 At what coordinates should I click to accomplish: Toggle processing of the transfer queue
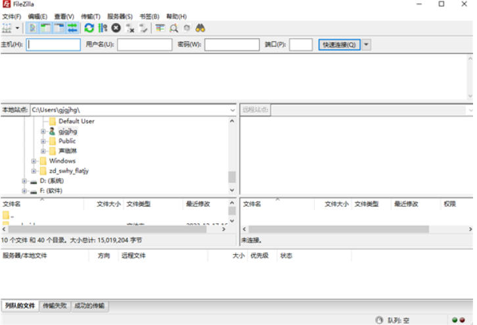(102, 28)
